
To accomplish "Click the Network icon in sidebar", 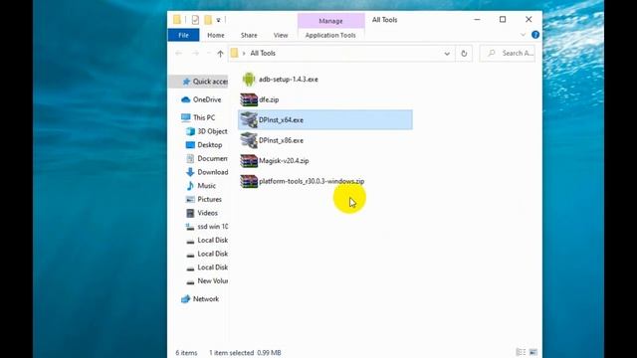I will (186, 299).
